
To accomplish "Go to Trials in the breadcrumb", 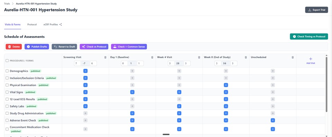I will tap(7, 3).
